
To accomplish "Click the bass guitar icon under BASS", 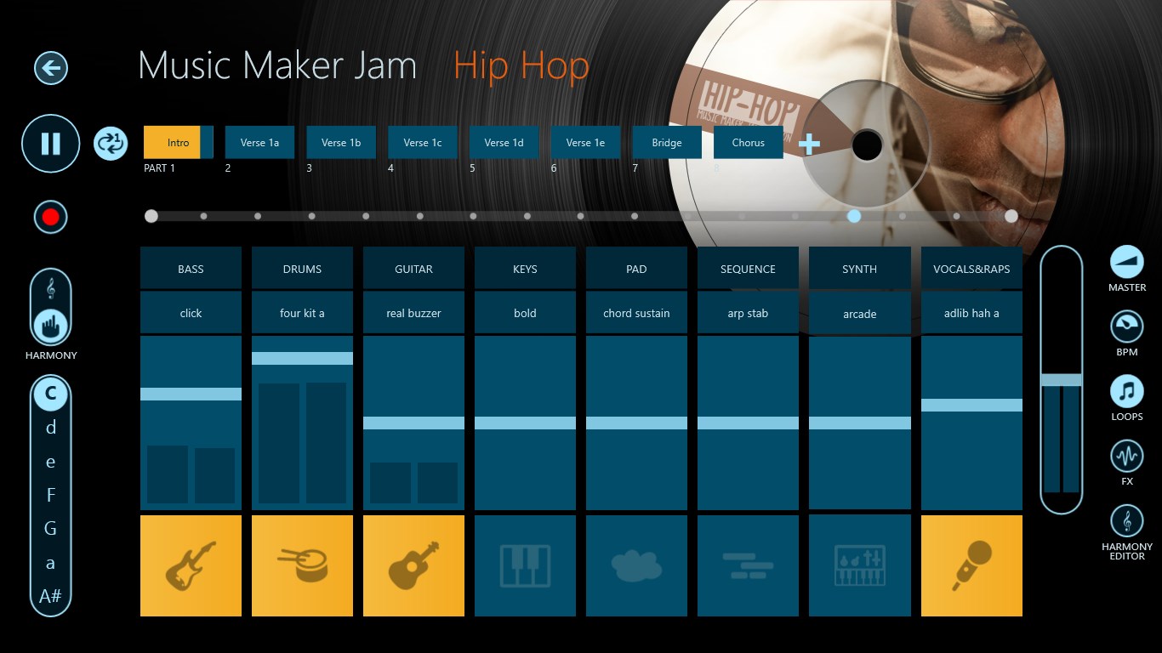I will pos(191,565).
